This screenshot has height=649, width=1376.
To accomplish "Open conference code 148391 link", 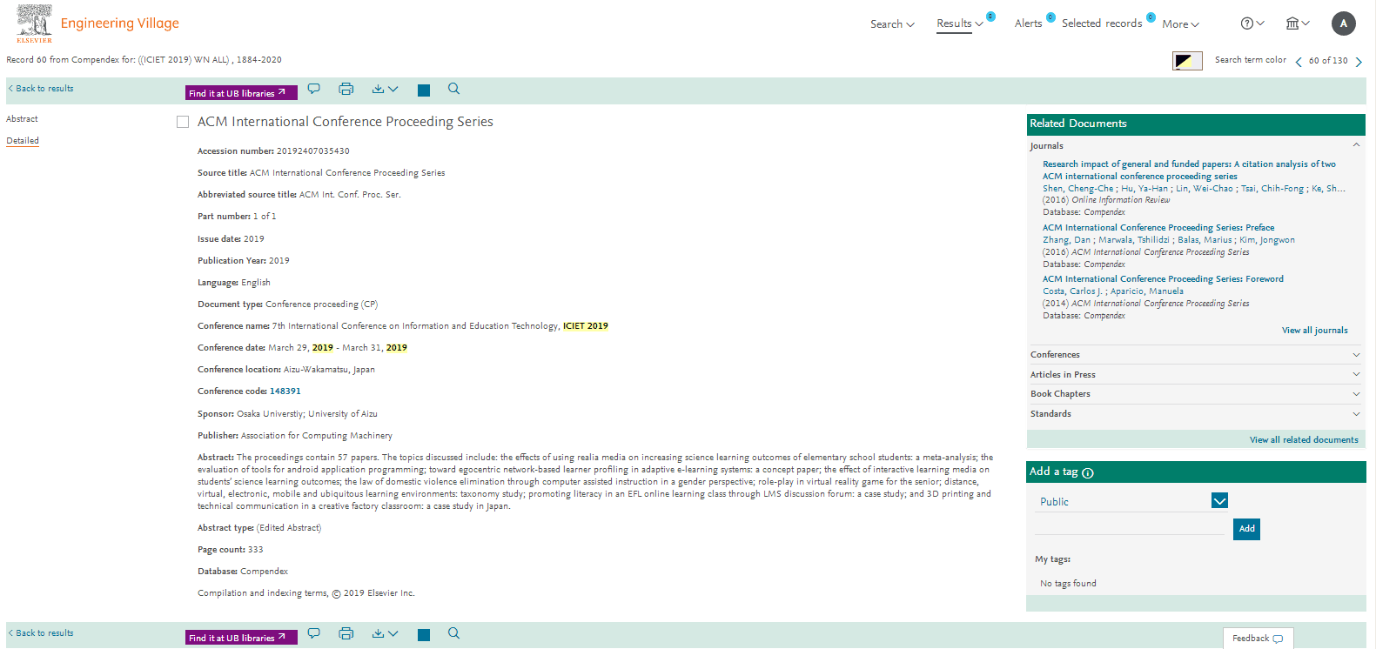I will 285,391.
